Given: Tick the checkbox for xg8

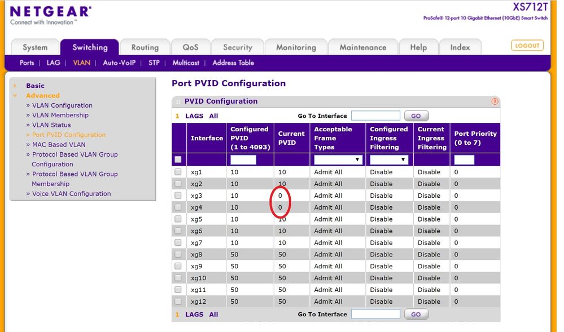Looking at the screenshot, I should click(x=178, y=254).
